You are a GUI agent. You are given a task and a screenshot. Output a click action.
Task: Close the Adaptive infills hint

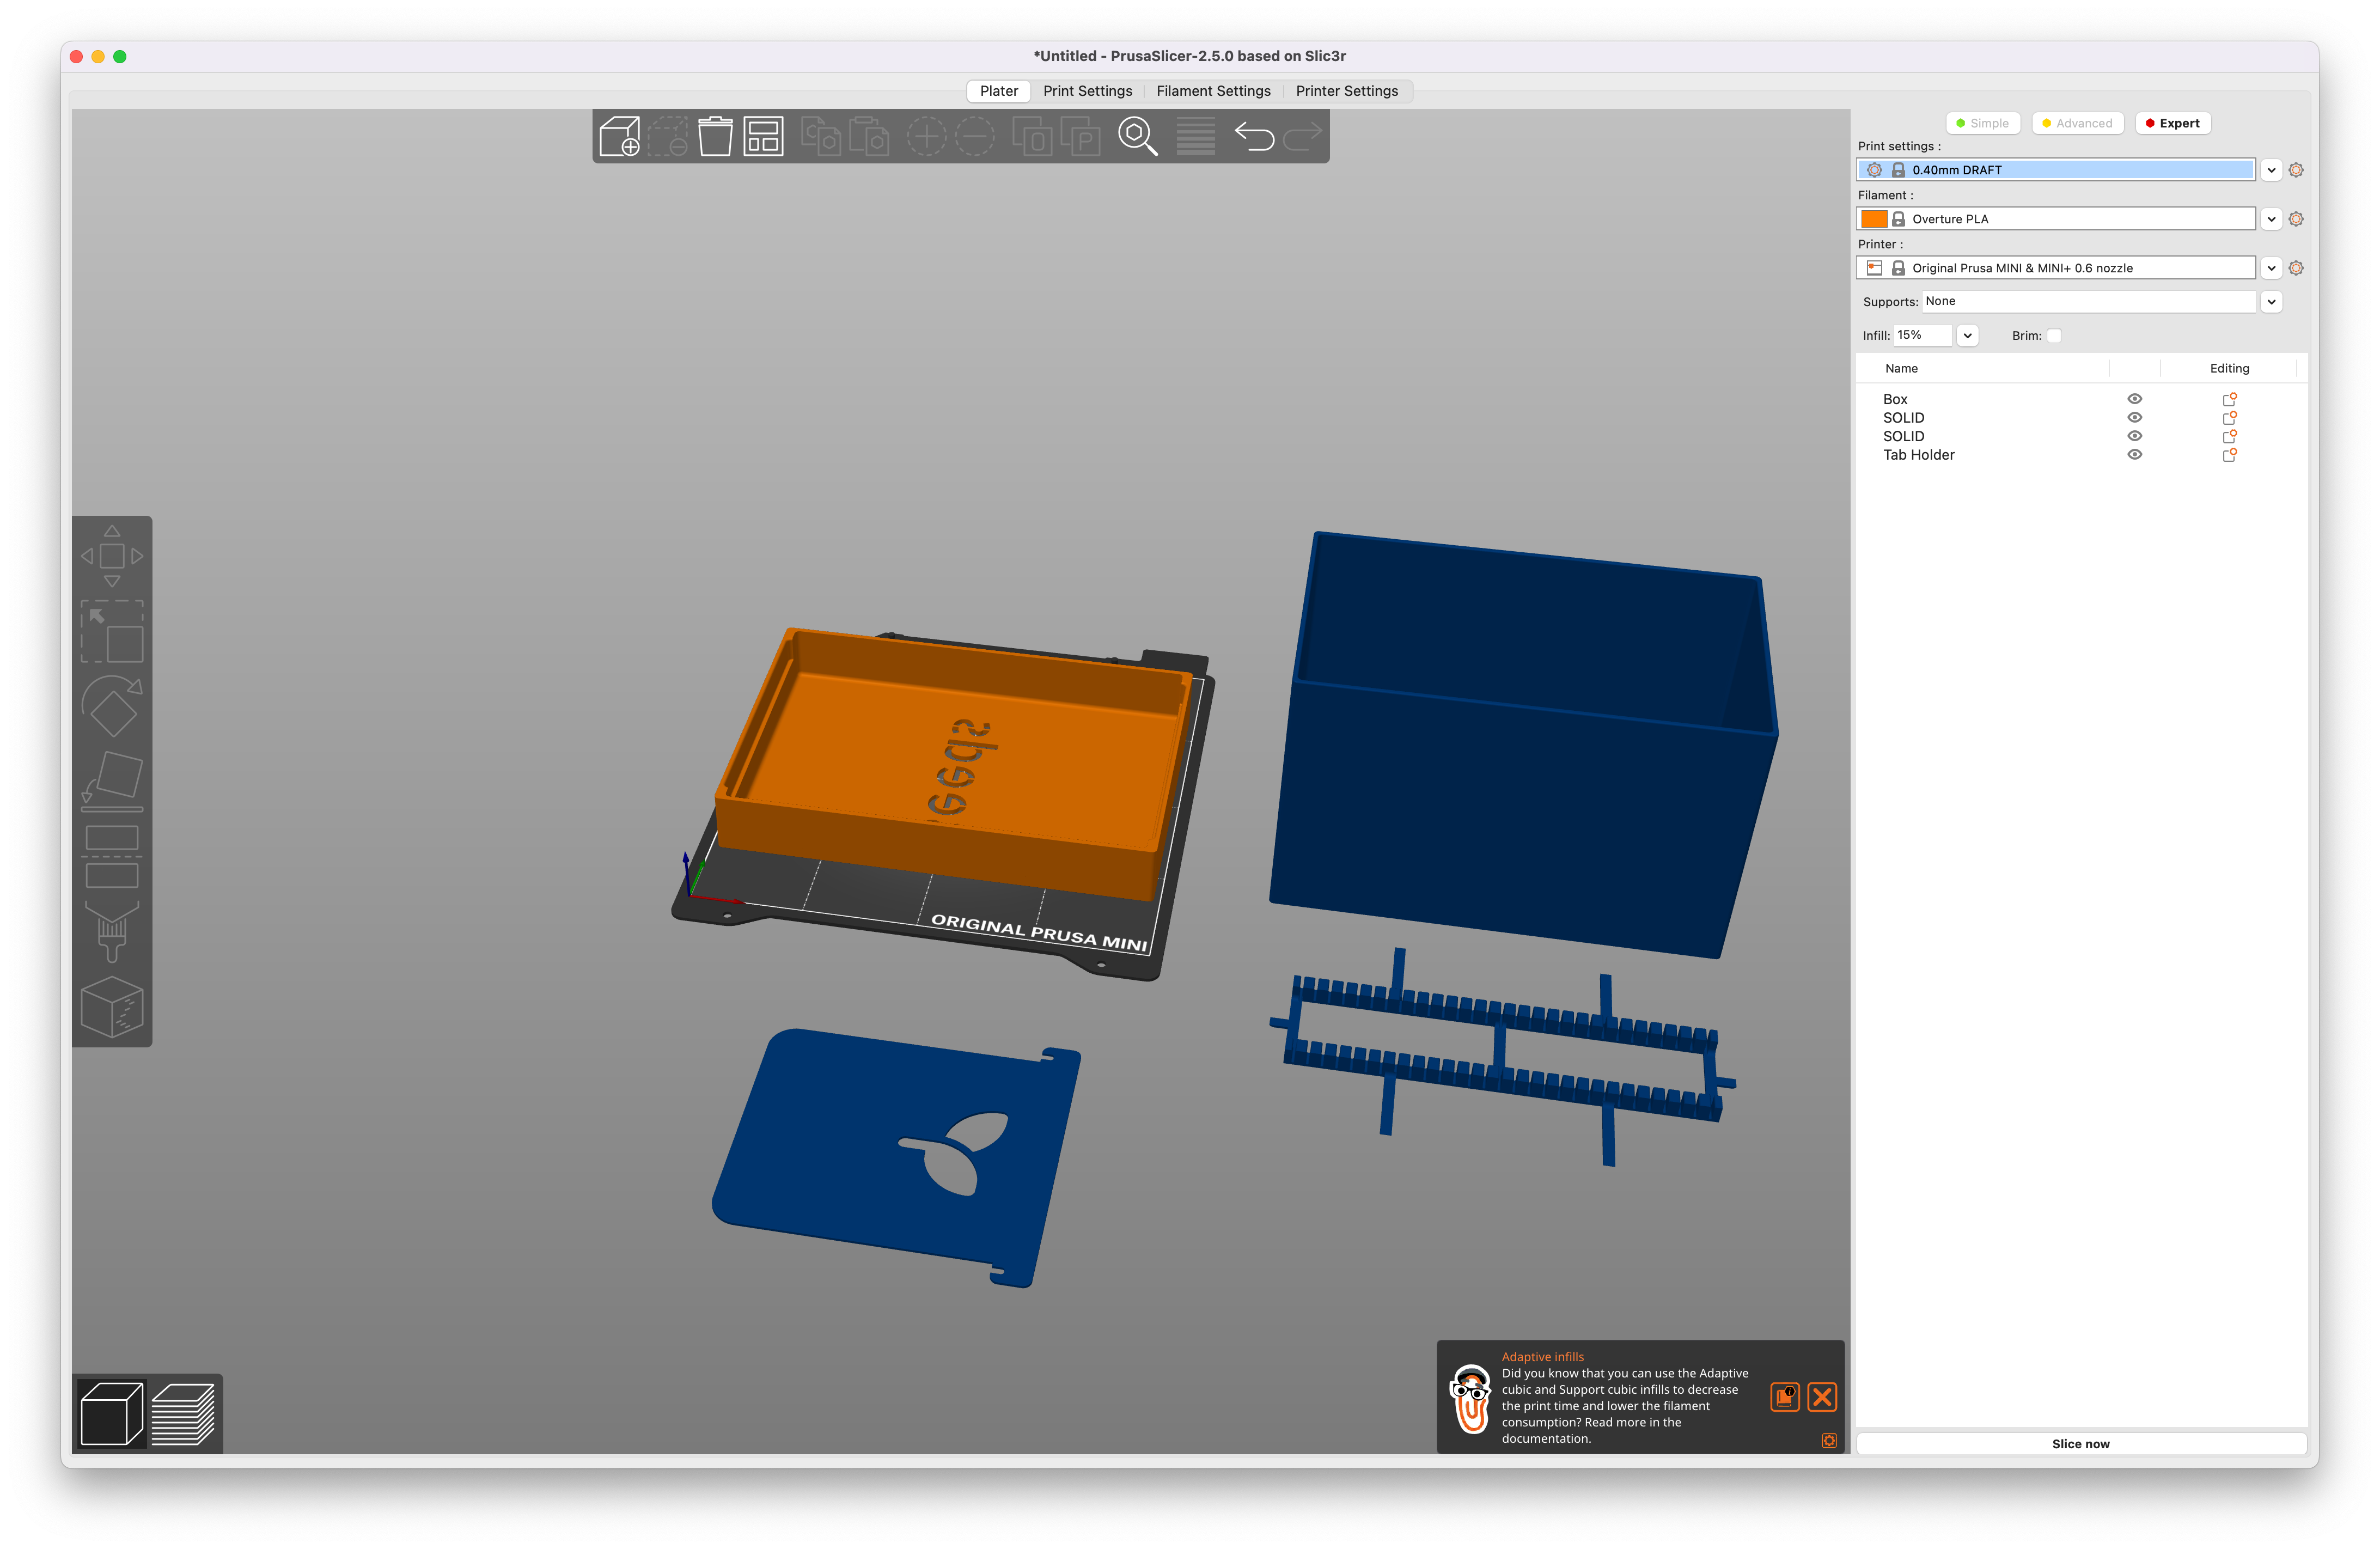coord(1822,1397)
